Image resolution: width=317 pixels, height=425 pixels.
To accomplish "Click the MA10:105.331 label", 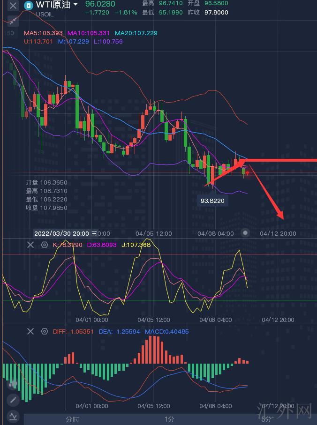I will (x=89, y=33).
